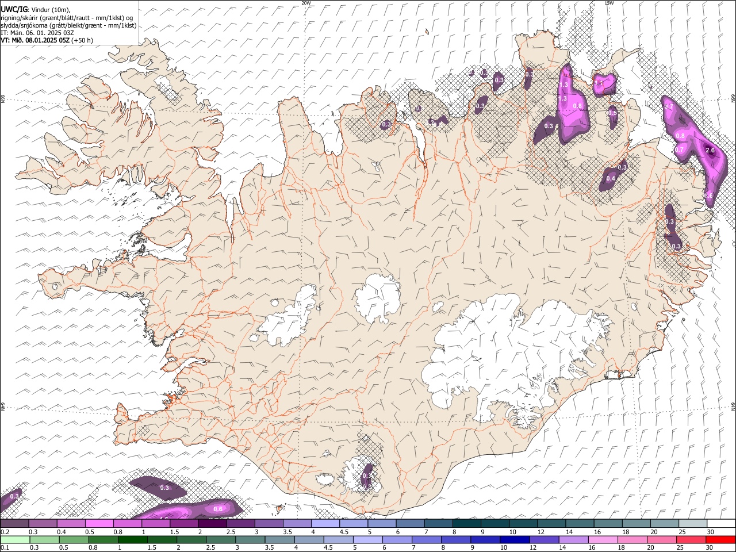This screenshot has width=736, height=552.
Task: Click the '20W' longitude label
Action: click(x=306, y=3)
